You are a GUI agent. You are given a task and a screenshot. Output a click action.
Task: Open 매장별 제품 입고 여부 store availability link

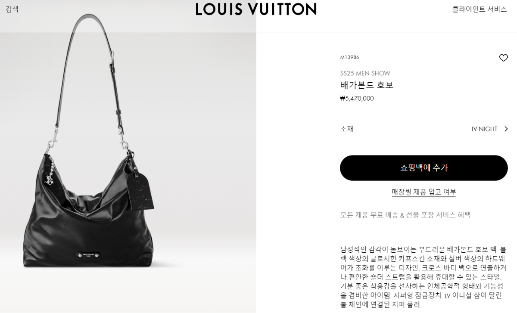(424, 192)
